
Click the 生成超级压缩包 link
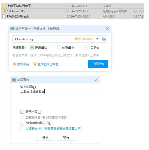coord(48,64)
